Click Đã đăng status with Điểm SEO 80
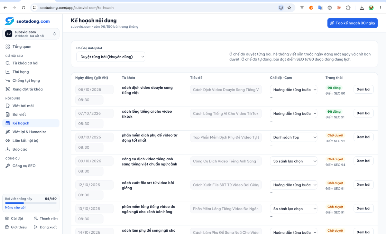386x234 pixels. [334, 88]
